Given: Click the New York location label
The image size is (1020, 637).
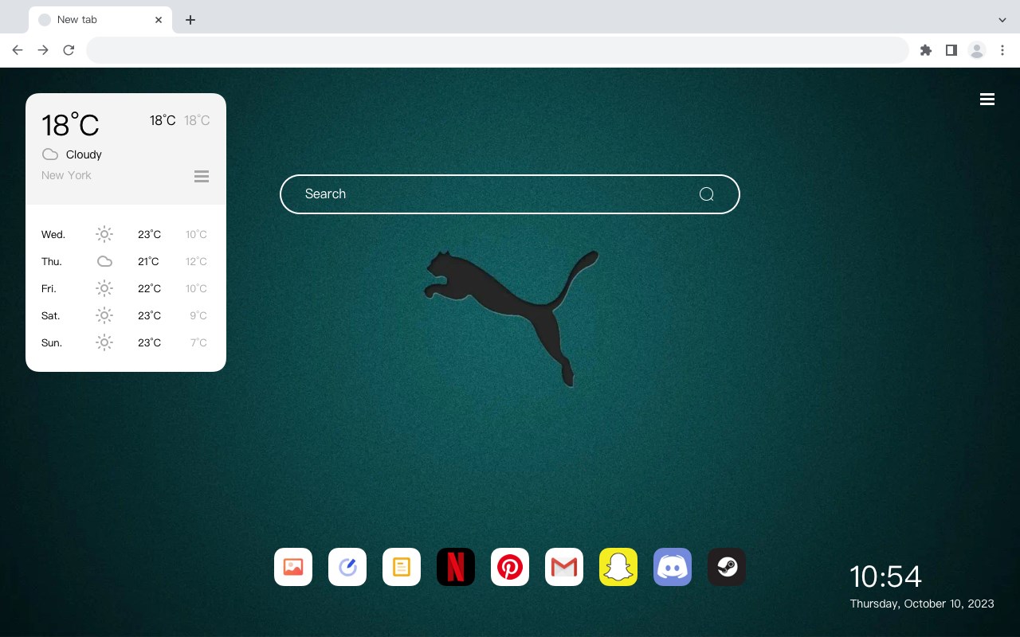Looking at the screenshot, I should 66,175.
